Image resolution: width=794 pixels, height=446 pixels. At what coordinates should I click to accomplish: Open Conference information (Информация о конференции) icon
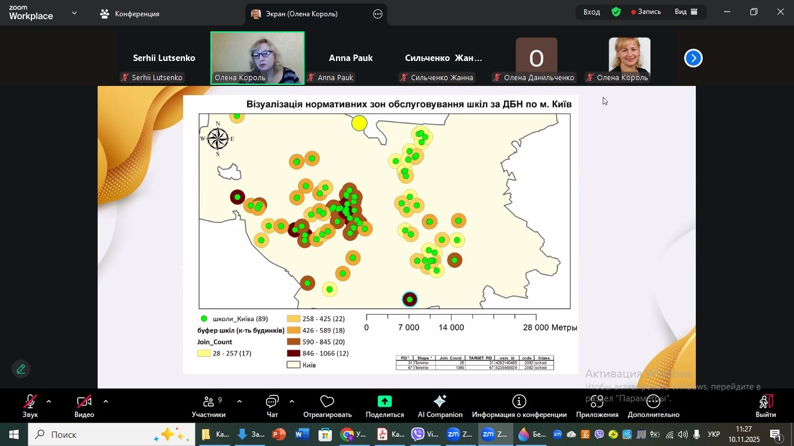tap(519, 402)
